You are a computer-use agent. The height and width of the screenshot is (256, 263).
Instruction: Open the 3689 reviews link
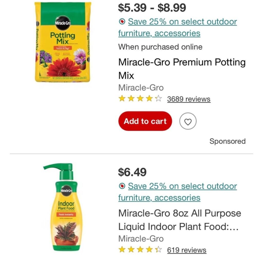189,99
